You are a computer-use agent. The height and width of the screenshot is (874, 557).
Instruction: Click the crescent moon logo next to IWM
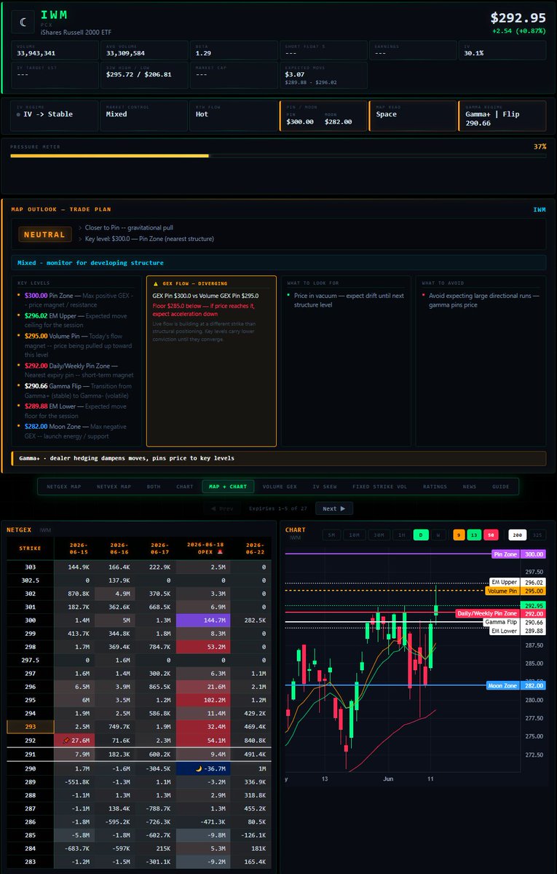pyautogui.click(x=23, y=23)
